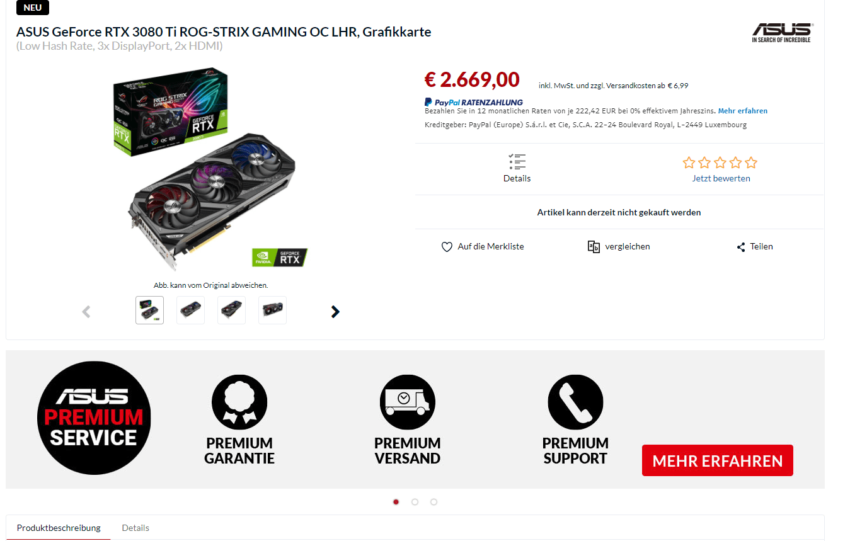The image size is (850, 541).
Task: Open the PayPal Mehr erfahren link
Action: pyautogui.click(x=743, y=111)
